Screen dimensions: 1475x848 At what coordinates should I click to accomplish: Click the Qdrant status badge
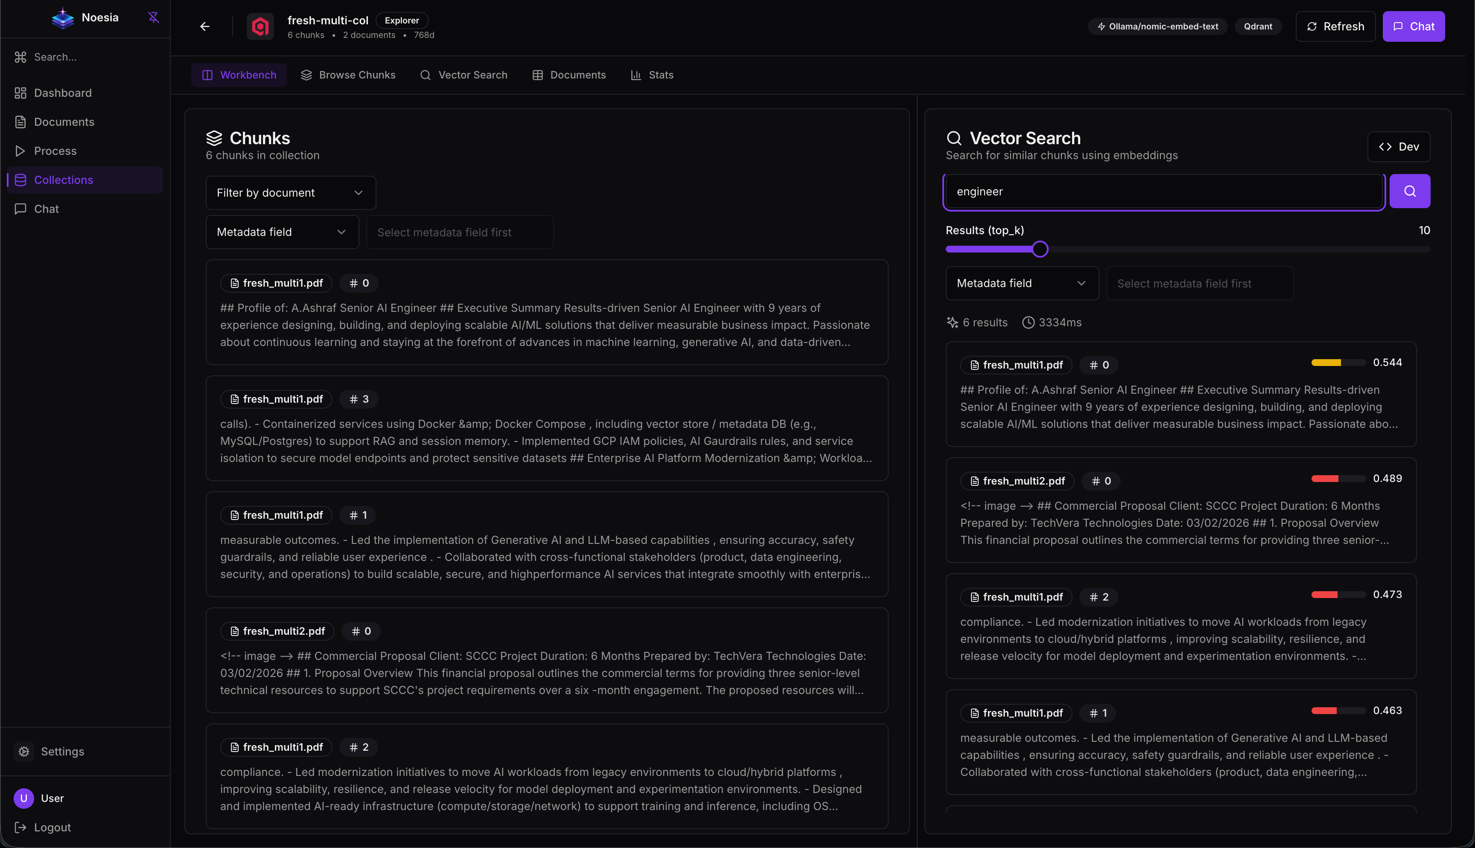(1258, 26)
